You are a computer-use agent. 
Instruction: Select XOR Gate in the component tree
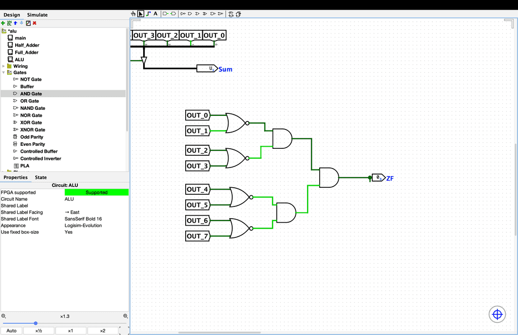tap(31, 122)
